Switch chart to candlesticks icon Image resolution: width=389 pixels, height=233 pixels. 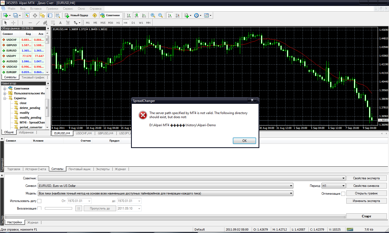coord(136,15)
